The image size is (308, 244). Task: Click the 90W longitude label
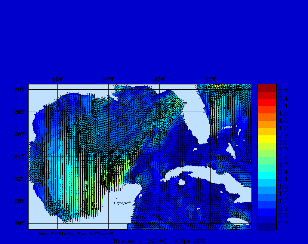(x=108, y=79)
